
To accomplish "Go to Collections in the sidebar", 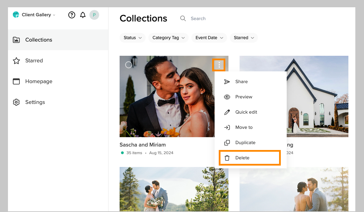I will click(58, 40).
